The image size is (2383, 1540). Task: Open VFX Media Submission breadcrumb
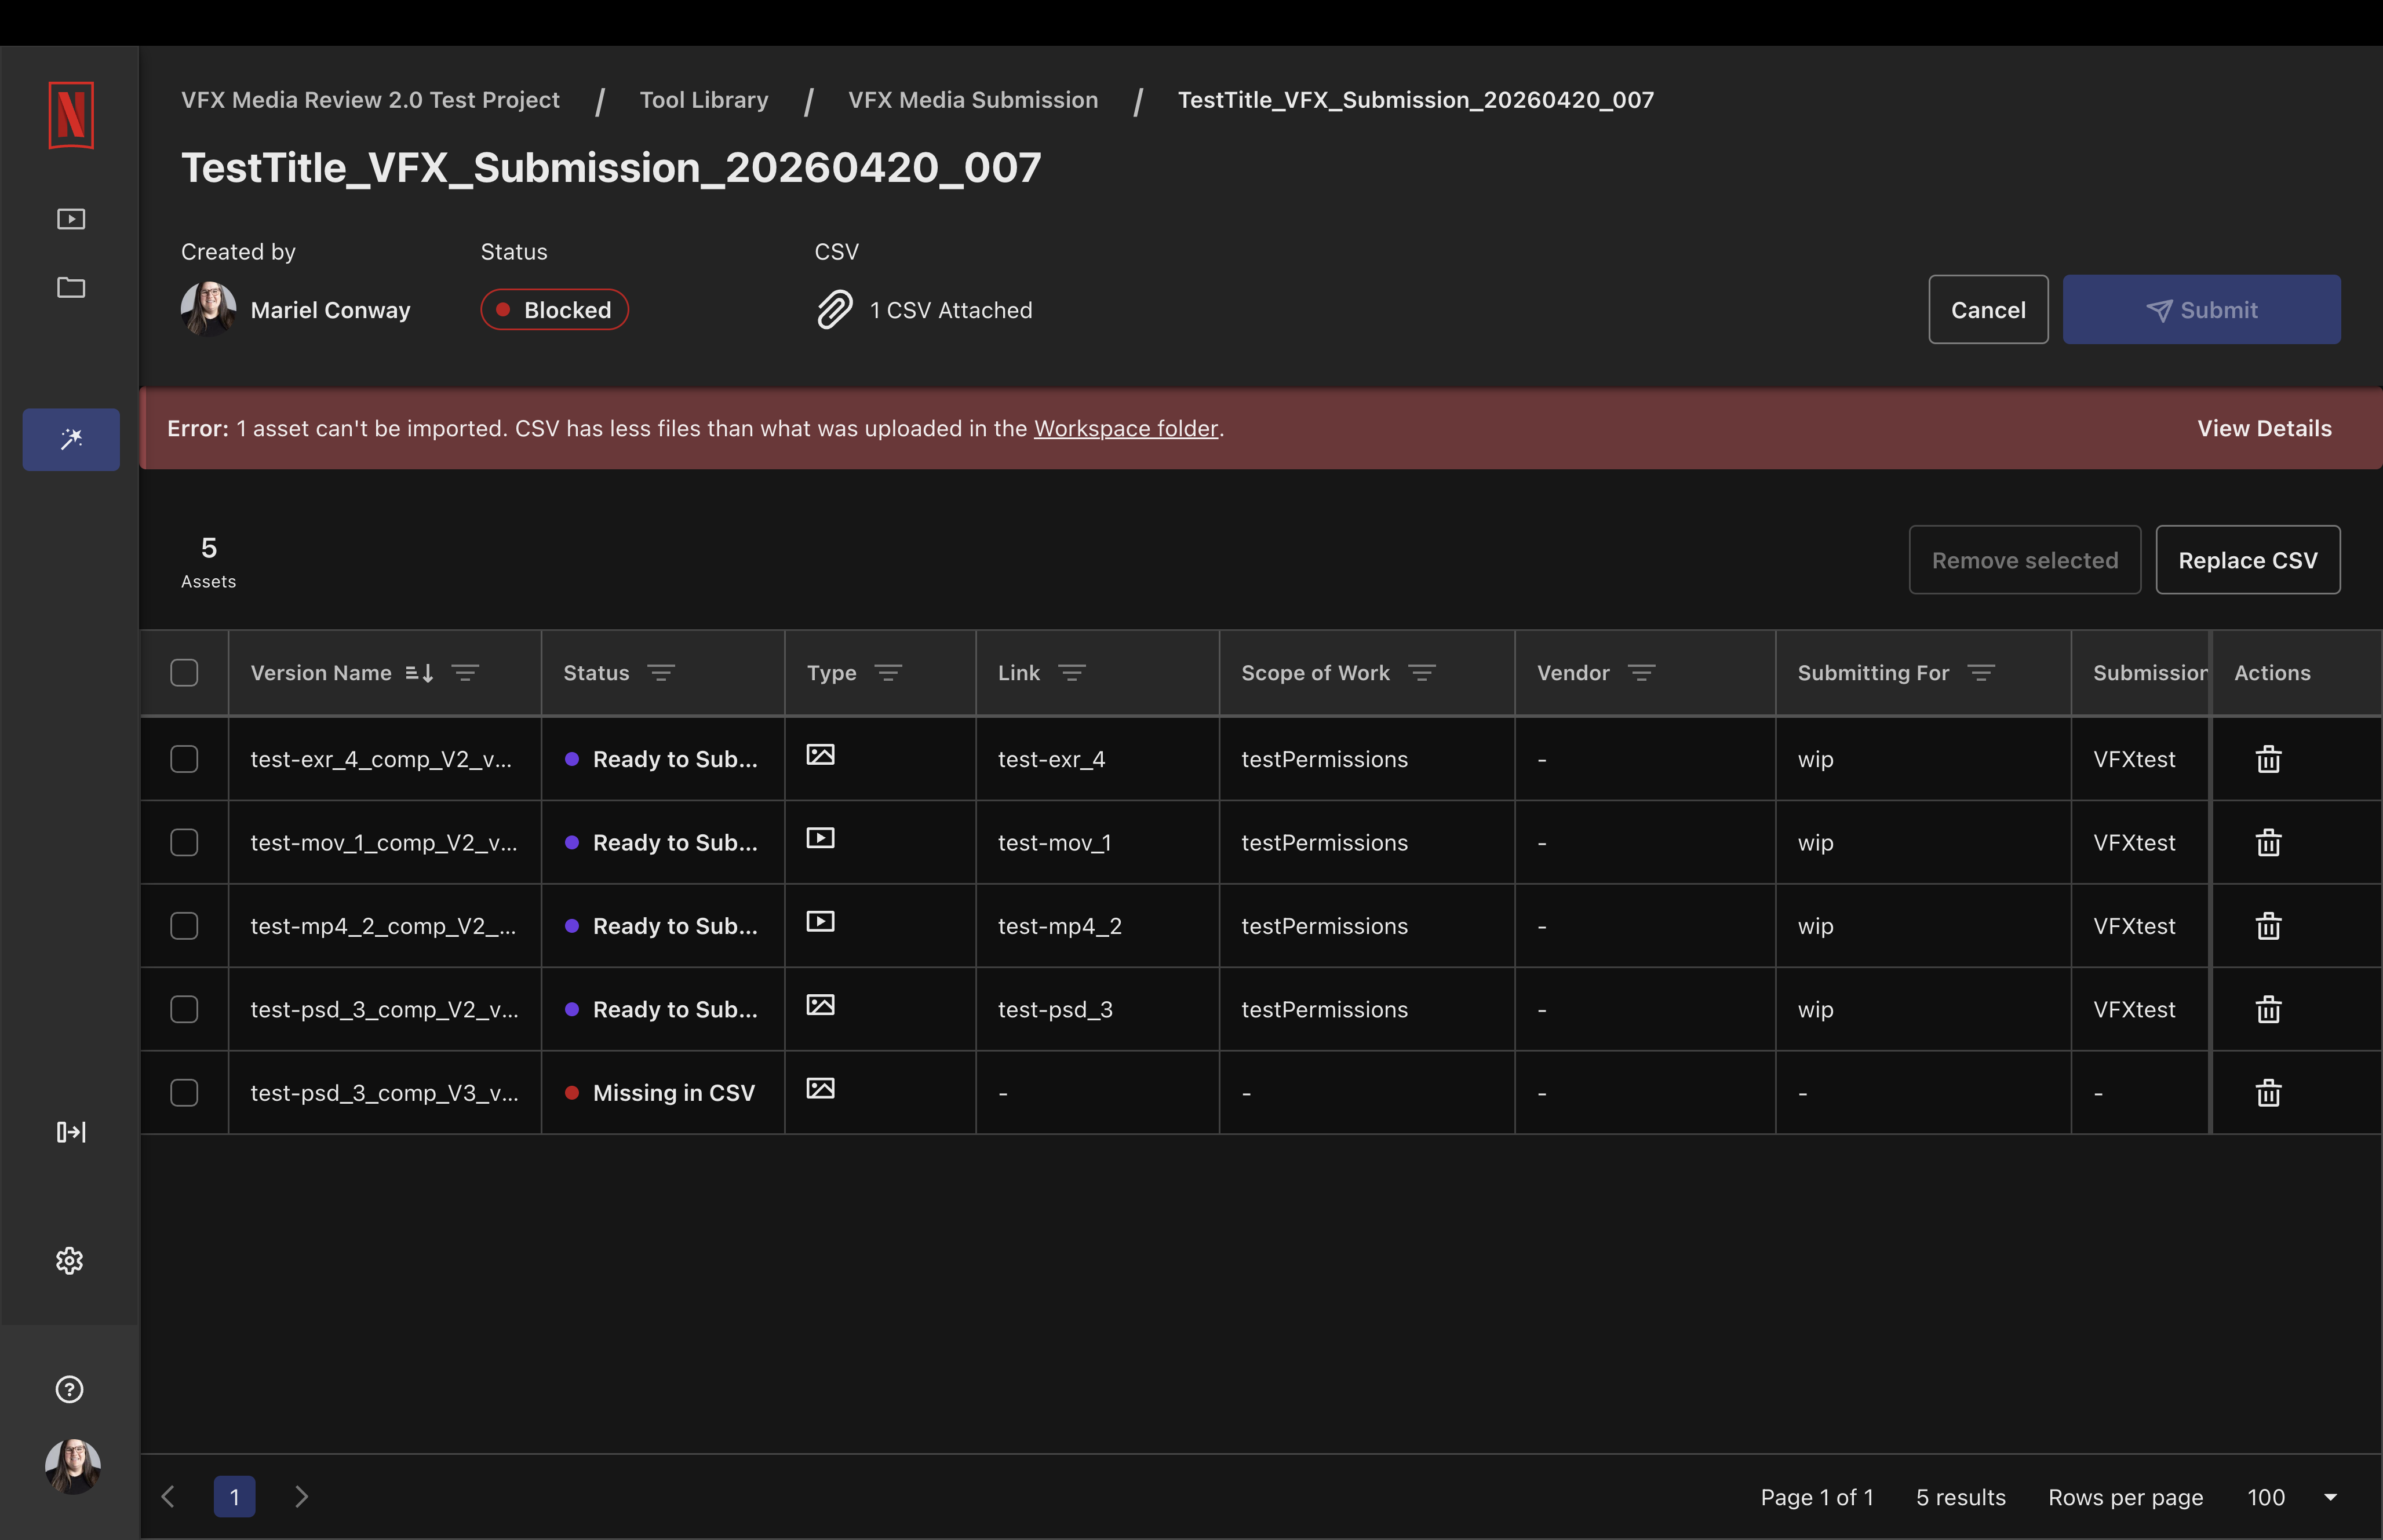pos(973,100)
